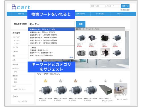Open 木材 subcategory in the sidebar
The width and height of the screenshot is (142, 107).
[15, 79]
